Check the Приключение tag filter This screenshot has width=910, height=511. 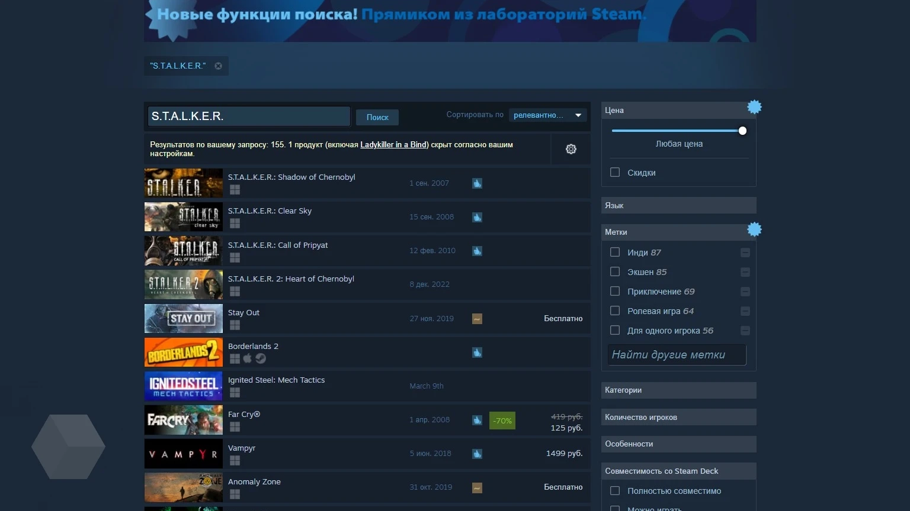(615, 291)
